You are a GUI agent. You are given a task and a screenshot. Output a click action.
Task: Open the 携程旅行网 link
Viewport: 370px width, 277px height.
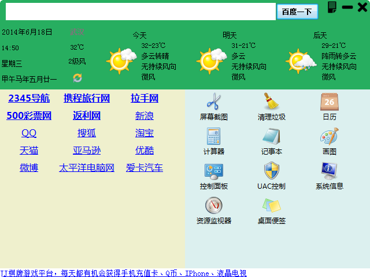point(87,98)
